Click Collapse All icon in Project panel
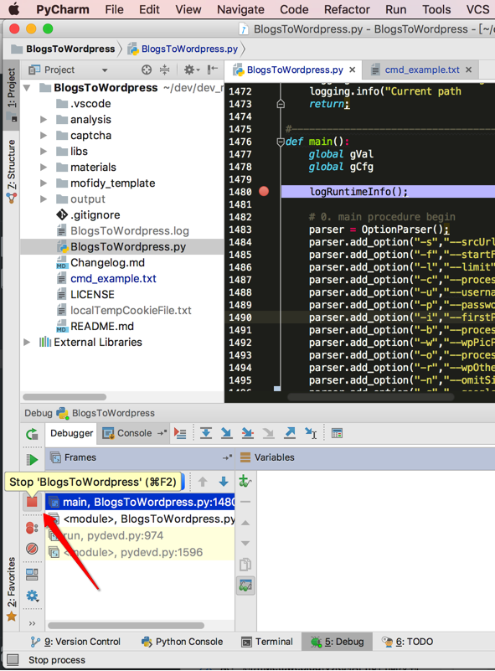The width and height of the screenshot is (495, 671). click(165, 70)
